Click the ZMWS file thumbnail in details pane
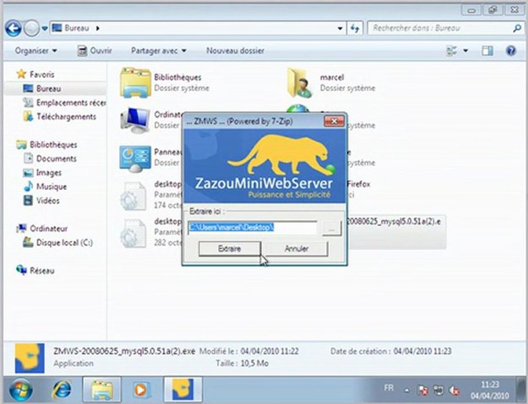528x404 pixels. pyautogui.click(x=30, y=358)
